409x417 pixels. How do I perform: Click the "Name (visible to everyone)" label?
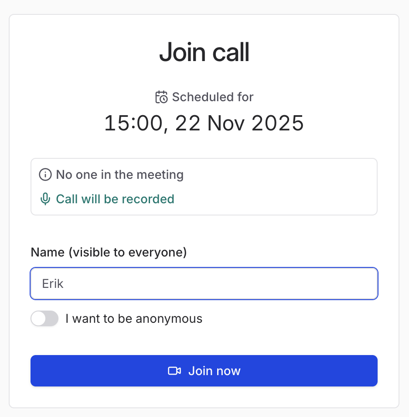click(109, 252)
